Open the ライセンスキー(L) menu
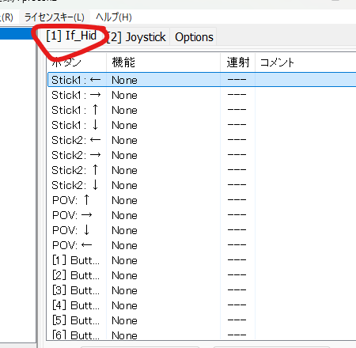 tap(55, 17)
